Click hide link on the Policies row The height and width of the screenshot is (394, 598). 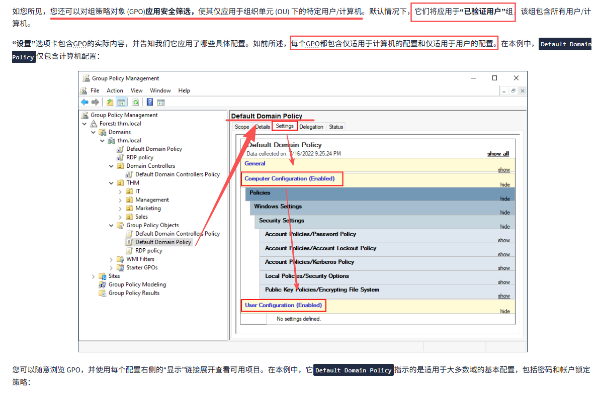[x=505, y=199]
